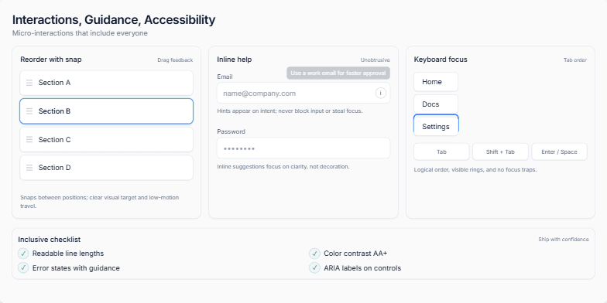Select the Home navigation item
607x303 pixels.
pos(436,82)
